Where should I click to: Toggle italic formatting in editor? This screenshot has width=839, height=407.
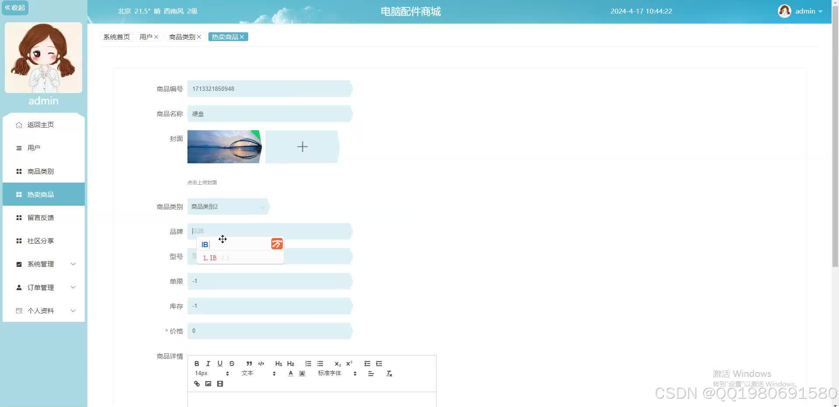[x=208, y=363]
